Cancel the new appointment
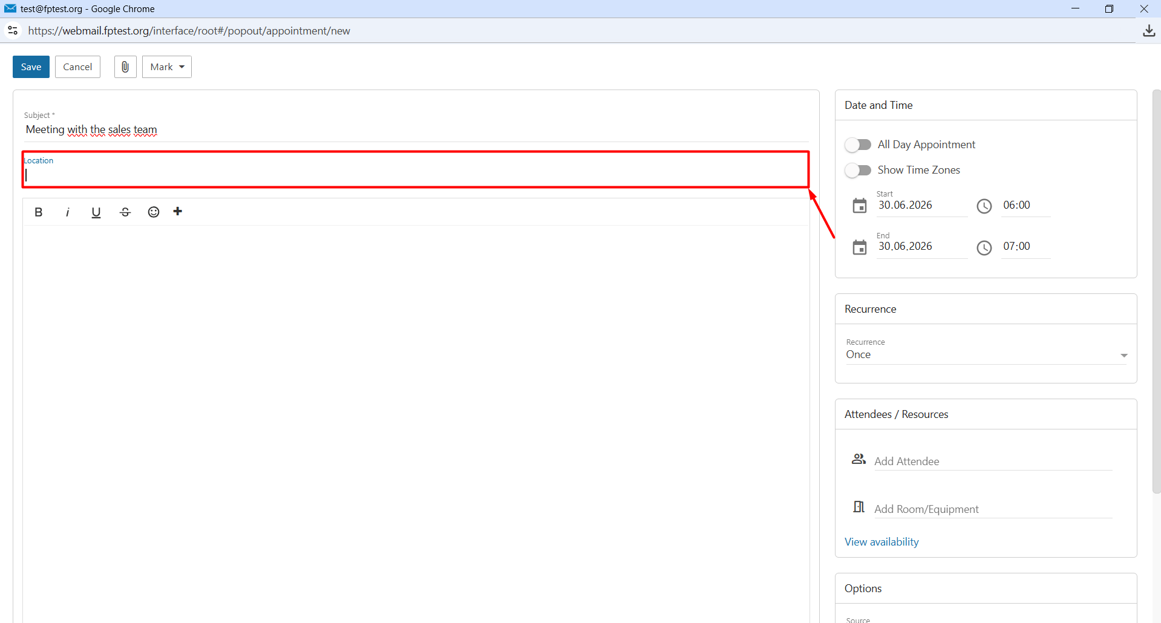This screenshot has width=1161, height=623. coord(77,67)
